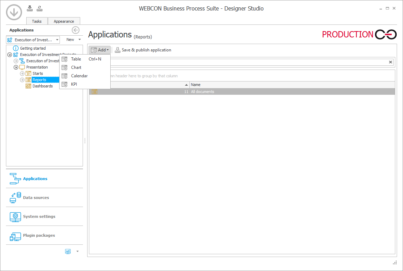Open the small arrow next to monitor icon

tap(77, 251)
